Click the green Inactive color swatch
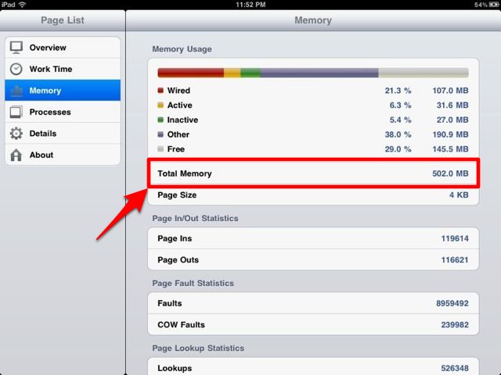501x375 pixels. (x=160, y=120)
